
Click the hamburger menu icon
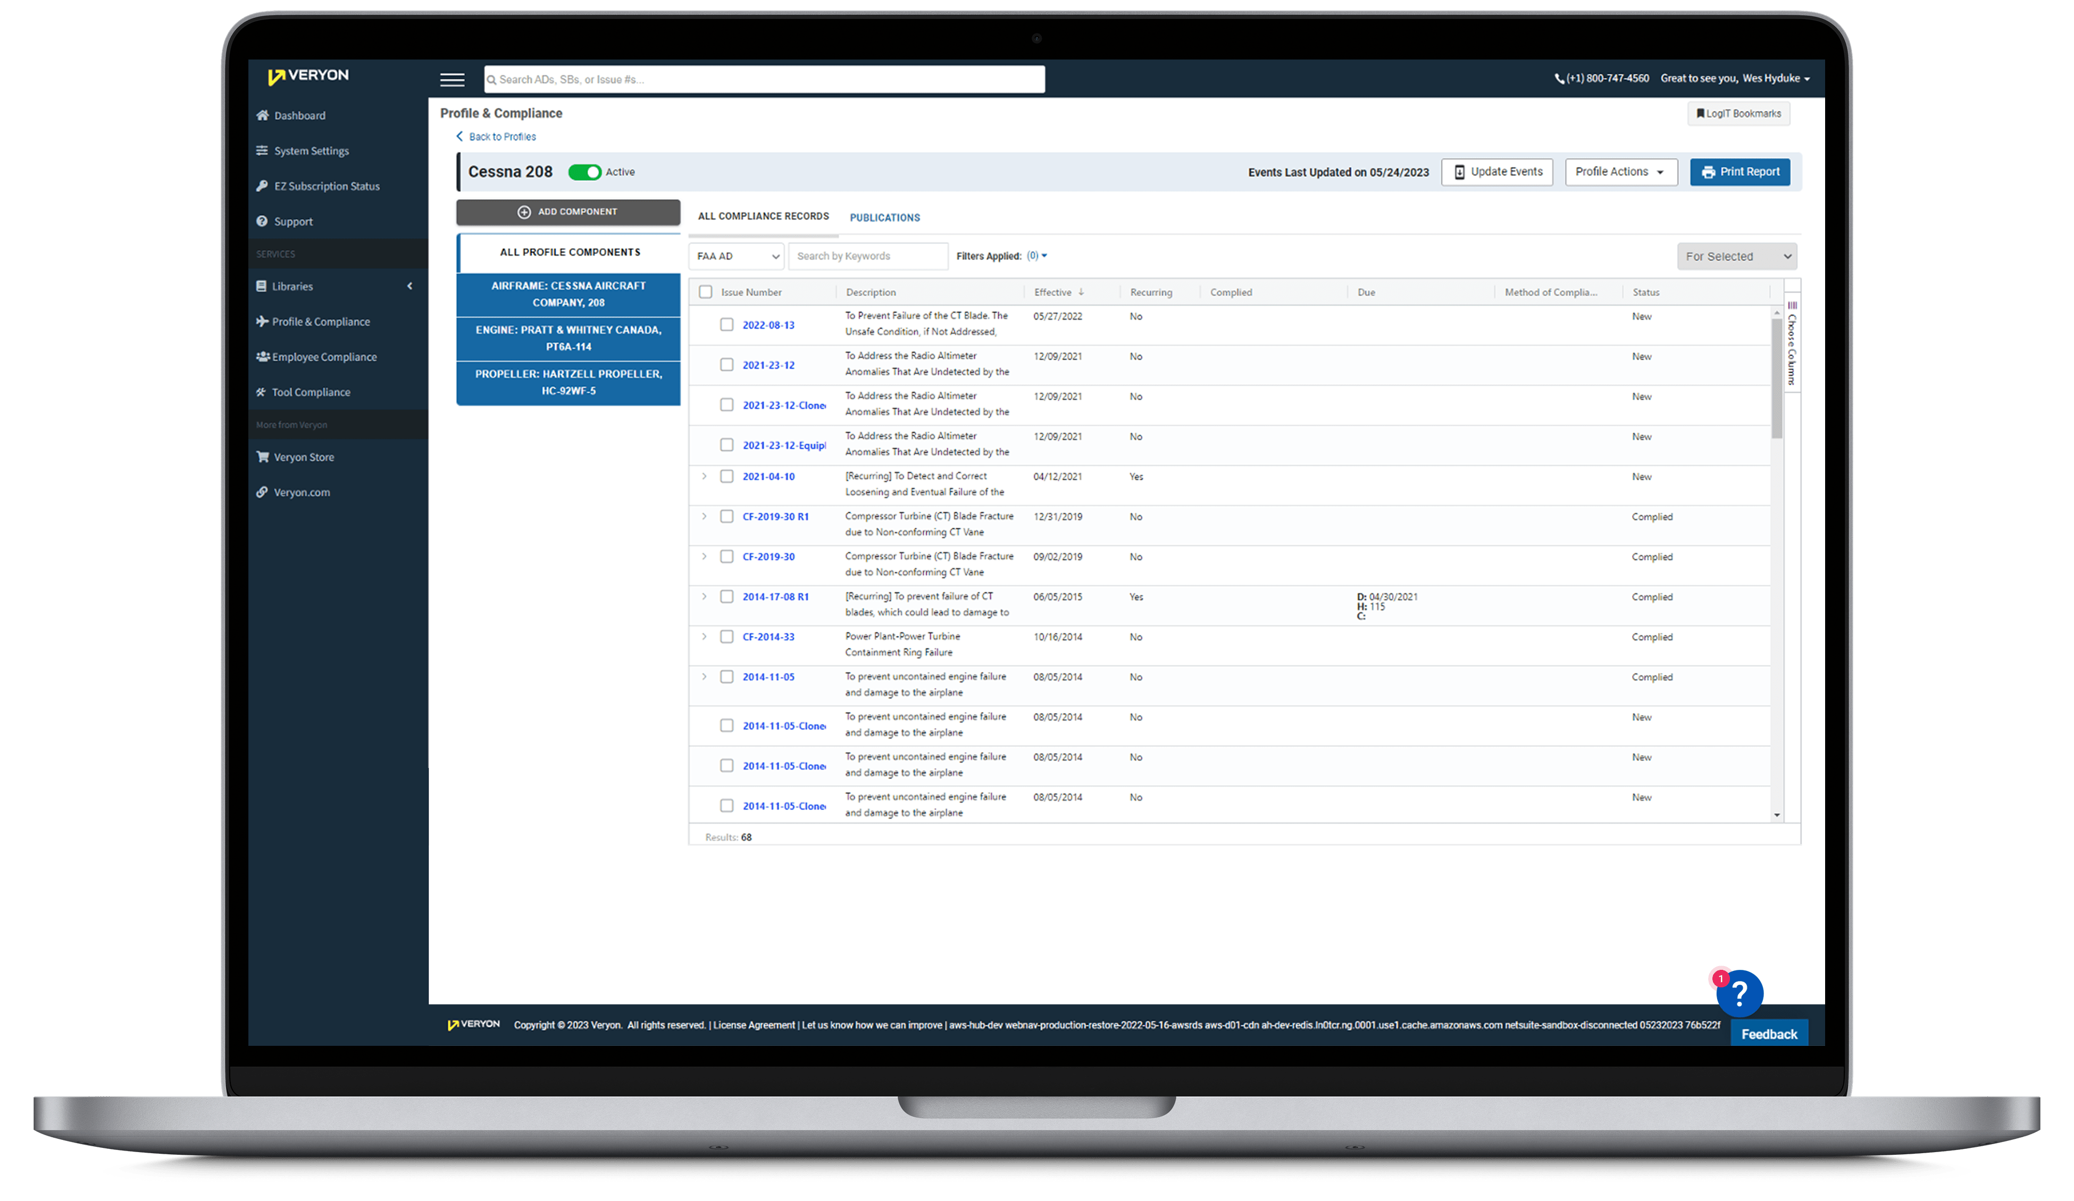click(x=452, y=80)
